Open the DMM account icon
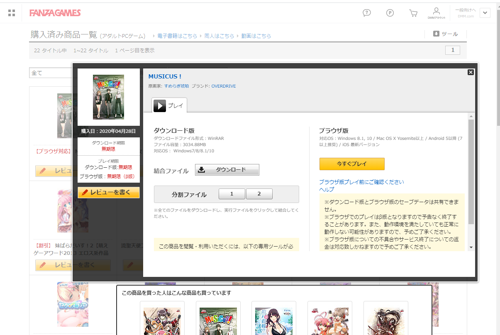500x335 pixels. 436,12
